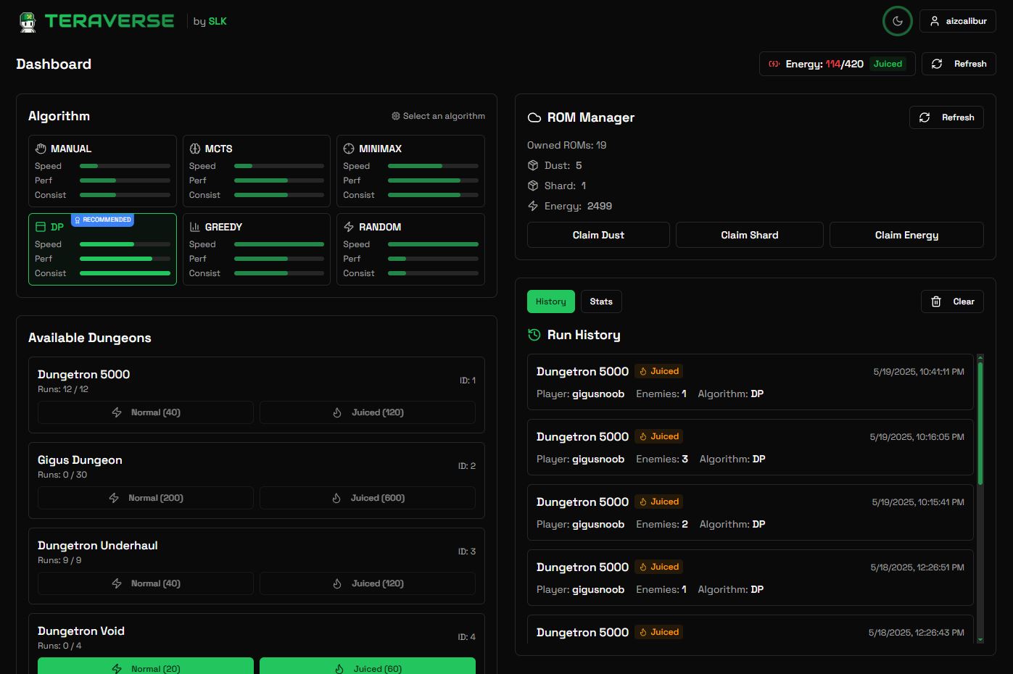Screen dimensions: 1013x674
Task: Click the Energy 114/420 status icon
Action: [774, 64]
